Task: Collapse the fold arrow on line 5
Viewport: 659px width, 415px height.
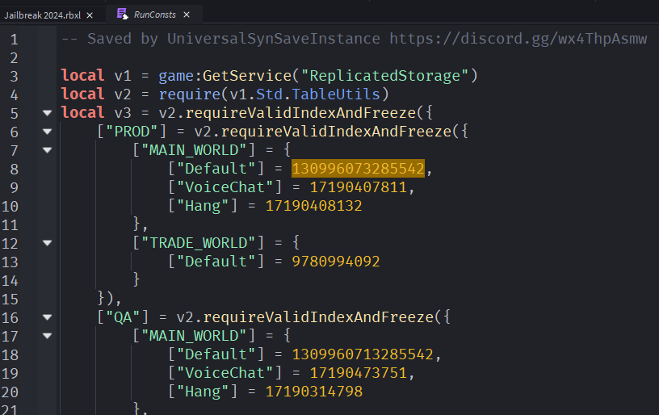Action: (x=47, y=112)
